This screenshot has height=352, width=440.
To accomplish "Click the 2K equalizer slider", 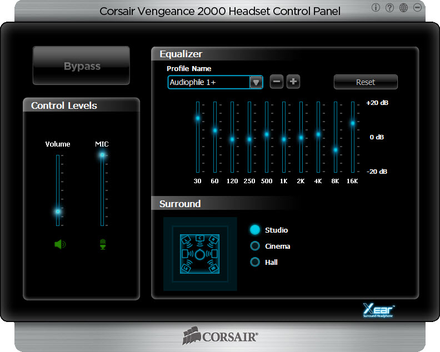I will tap(301, 138).
